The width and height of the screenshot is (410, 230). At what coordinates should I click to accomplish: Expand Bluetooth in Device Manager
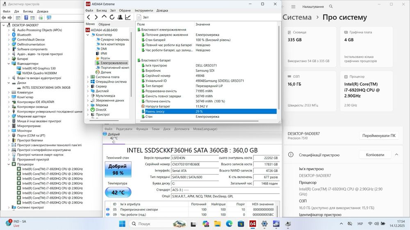coord(9,35)
